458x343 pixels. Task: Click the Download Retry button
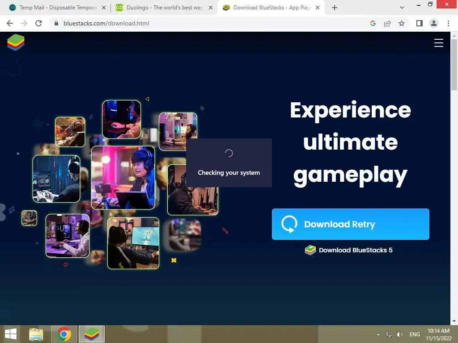(350, 224)
